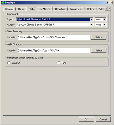This screenshot has height=125, width=114.
Task: Switch to the Radio tab
Action: coord(21,9)
